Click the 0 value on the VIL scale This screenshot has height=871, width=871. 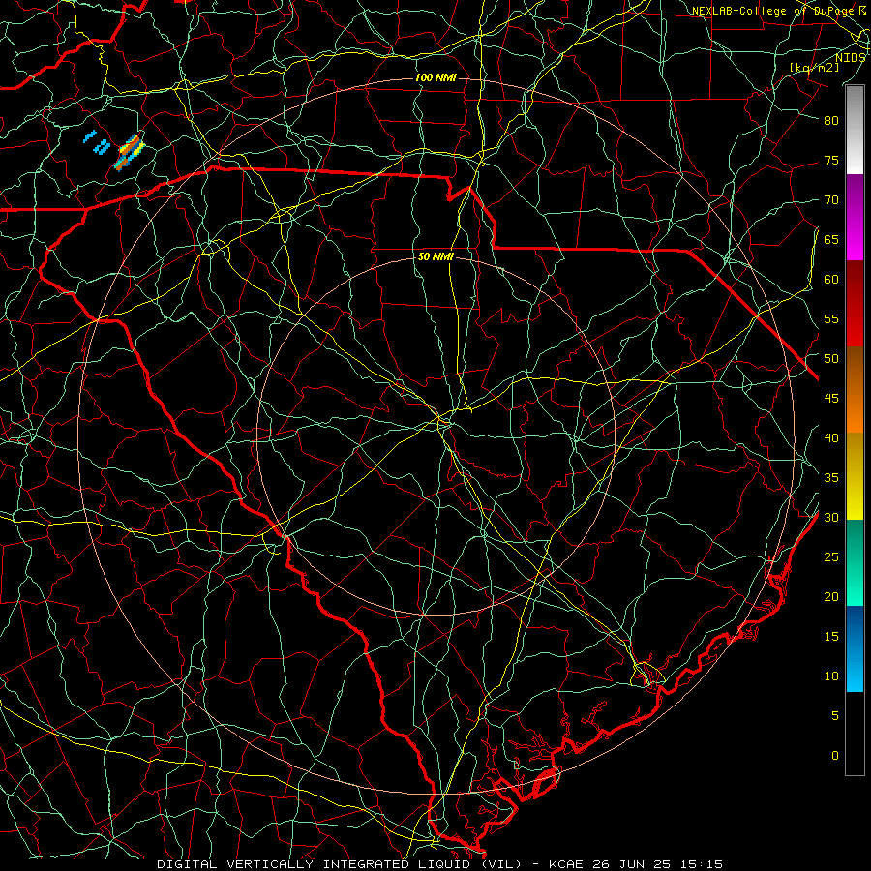pos(835,756)
